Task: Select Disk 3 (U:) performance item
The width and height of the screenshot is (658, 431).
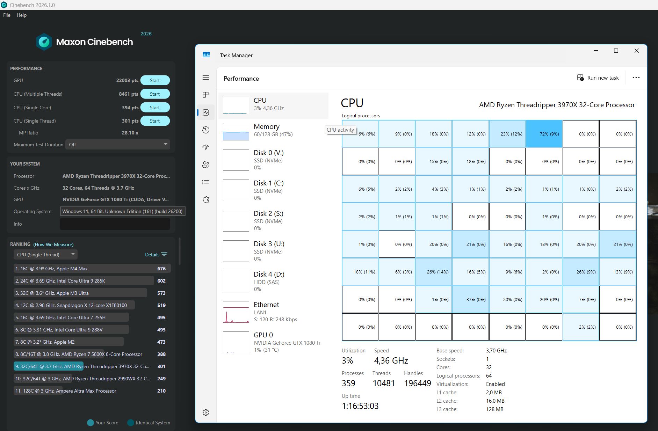Action: click(273, 251)
